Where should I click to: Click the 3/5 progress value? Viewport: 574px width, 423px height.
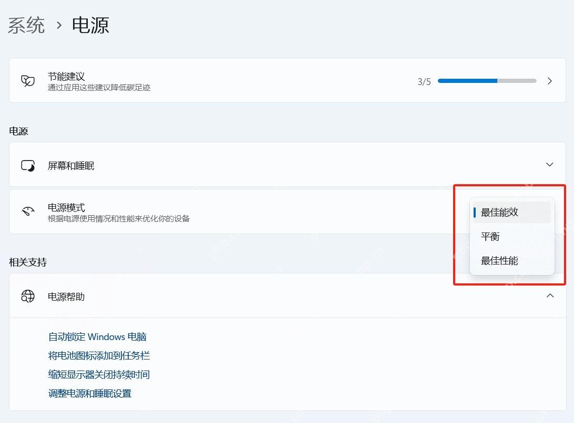[x=424, y=81]
